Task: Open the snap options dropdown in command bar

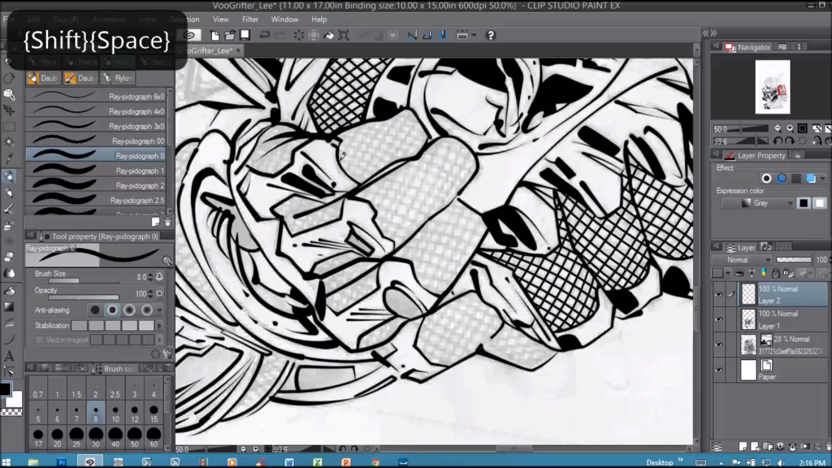Action: coord(474,35)
